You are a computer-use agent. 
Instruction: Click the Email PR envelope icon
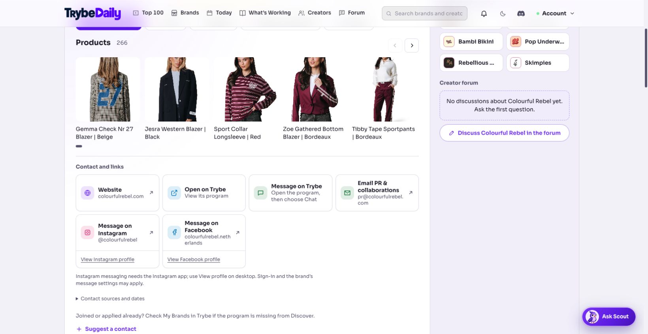tap(347, 193)
